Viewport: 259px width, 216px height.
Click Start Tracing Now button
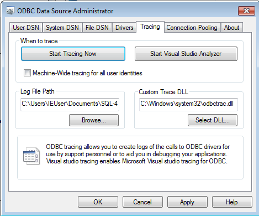[73, 54]
